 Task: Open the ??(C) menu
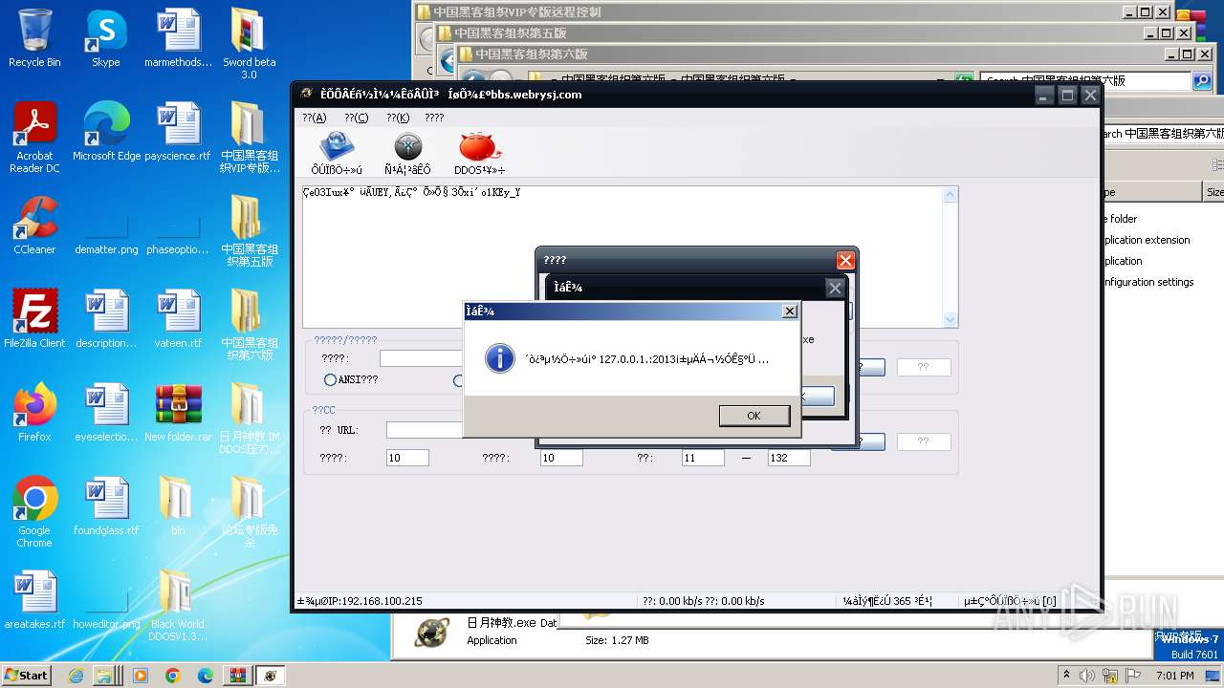[x=356, y=118]
